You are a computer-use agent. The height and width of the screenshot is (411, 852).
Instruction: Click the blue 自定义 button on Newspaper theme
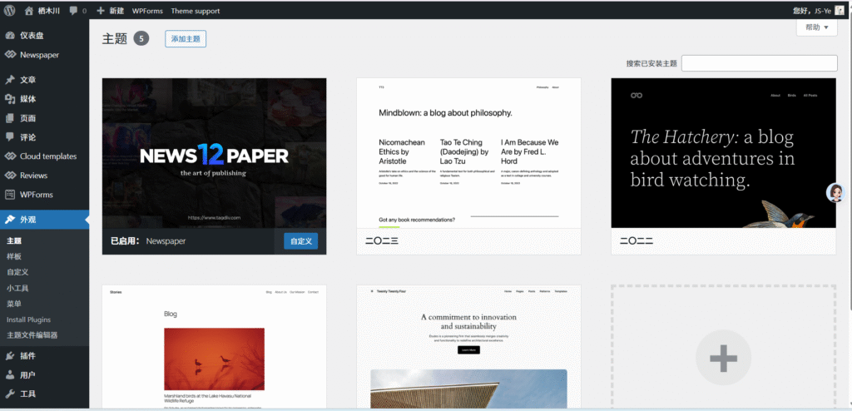[x=300, y=241]
